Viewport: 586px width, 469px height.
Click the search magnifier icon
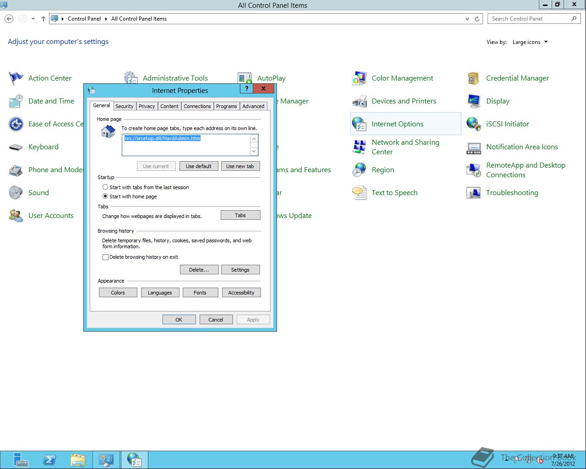click(574, 19)
